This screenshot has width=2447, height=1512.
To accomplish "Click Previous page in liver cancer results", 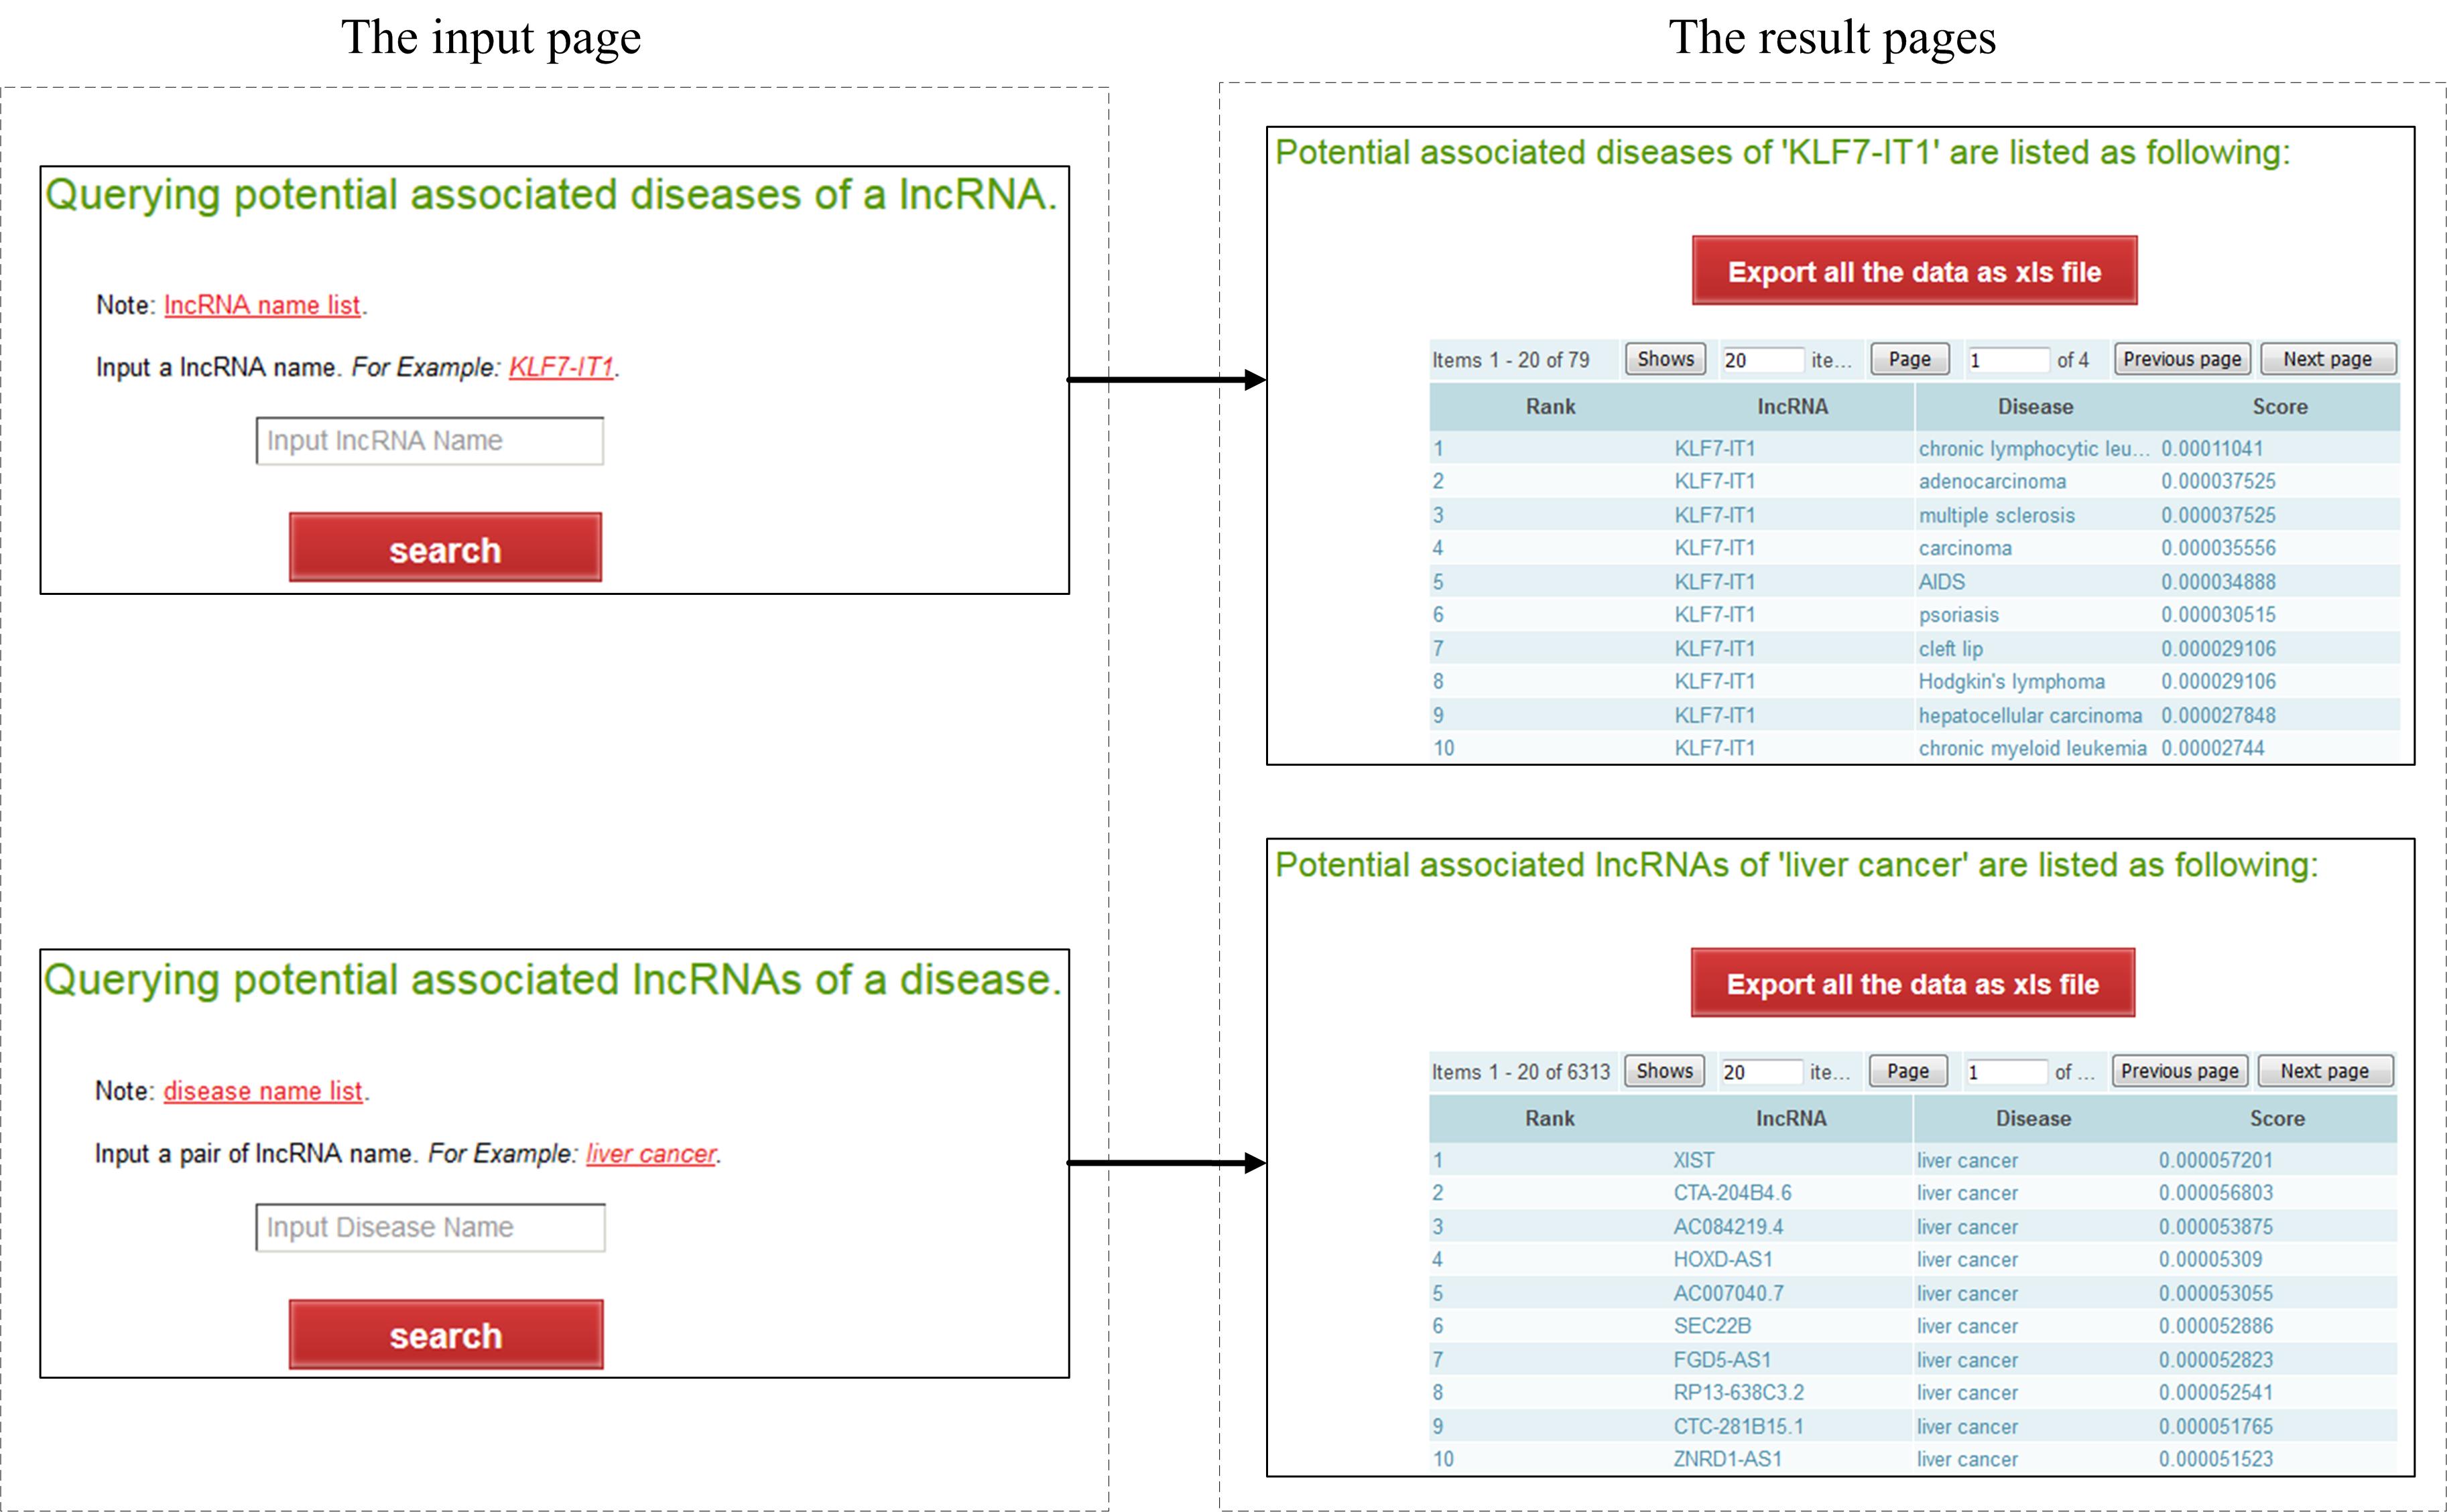I will click(2179, 1071).
